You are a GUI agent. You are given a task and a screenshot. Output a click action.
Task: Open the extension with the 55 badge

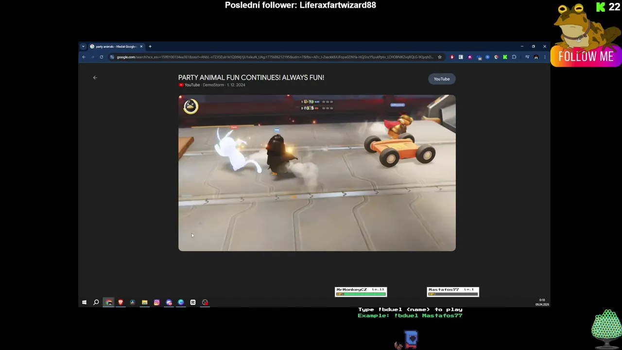(479, 57)
